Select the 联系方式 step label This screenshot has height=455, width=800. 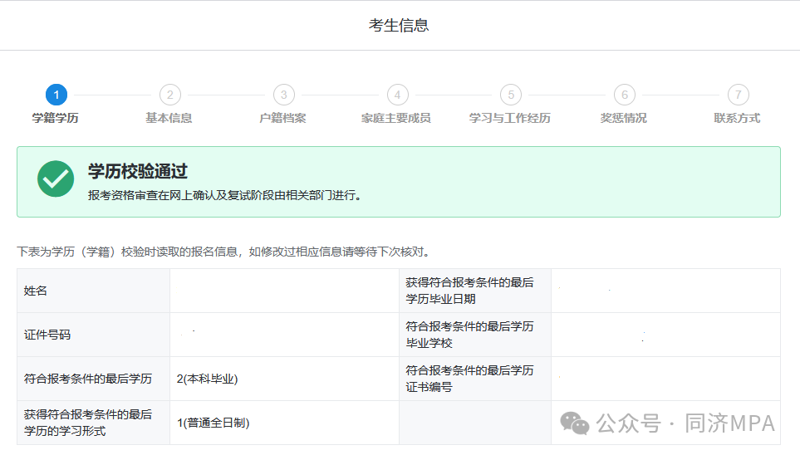(x=737, y=118)
